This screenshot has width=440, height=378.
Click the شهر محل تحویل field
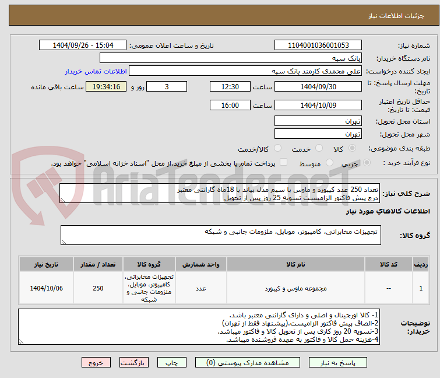[x=318, y=134]
